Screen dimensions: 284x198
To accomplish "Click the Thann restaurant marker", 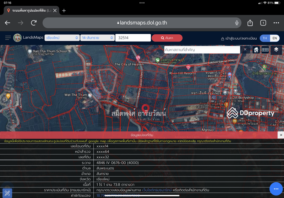I will 8,96.
